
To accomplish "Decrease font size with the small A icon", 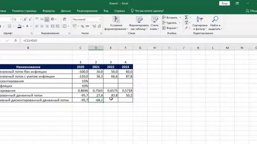I will [x=30, y=20].
